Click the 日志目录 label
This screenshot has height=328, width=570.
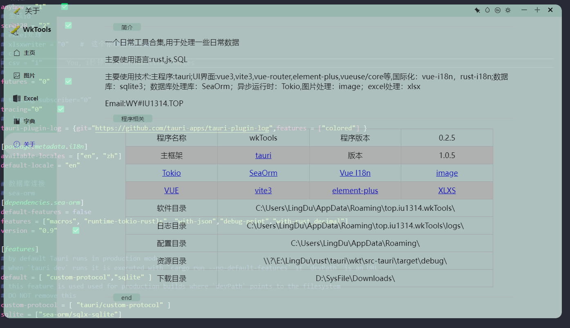[x=172, y=226]
